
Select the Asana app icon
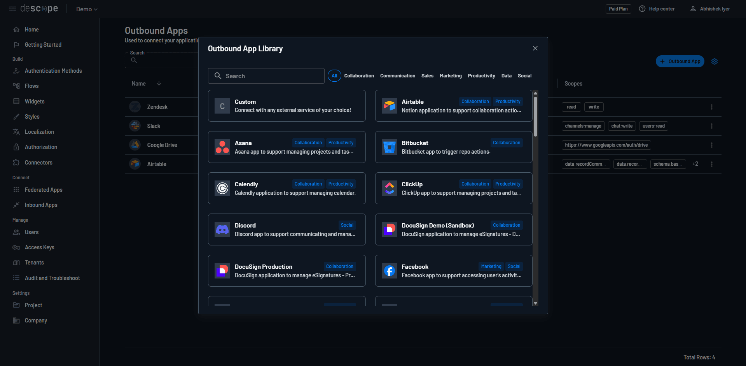click(x=222, y=147)
